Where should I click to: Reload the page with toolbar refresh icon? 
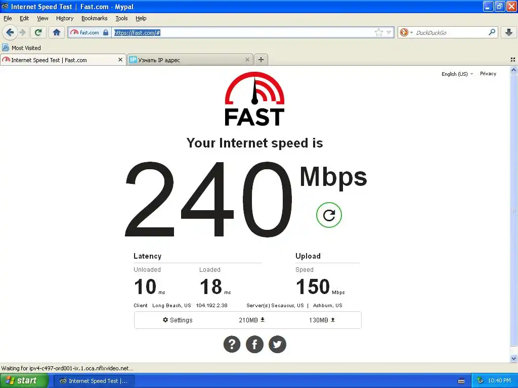point(38,32)
